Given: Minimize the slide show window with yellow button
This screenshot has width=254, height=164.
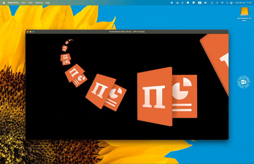Looking at the screenshot, I should 30,32.
